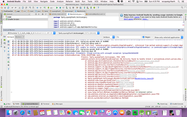Viewport: 187px width, 117px height.
Task: Open the VCS menu
Action: pyautogui.click(x=96, y=1)
